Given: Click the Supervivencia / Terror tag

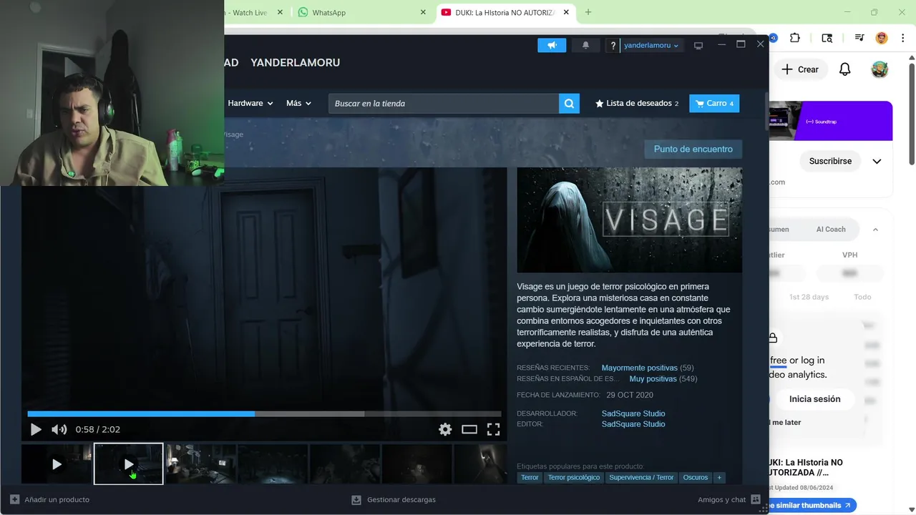Looking at the screenshot, I should coord(641,477).
